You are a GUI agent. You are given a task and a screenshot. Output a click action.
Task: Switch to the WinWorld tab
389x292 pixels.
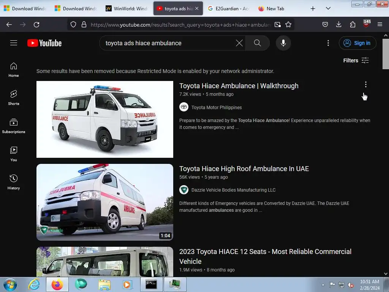coord(127,9)
